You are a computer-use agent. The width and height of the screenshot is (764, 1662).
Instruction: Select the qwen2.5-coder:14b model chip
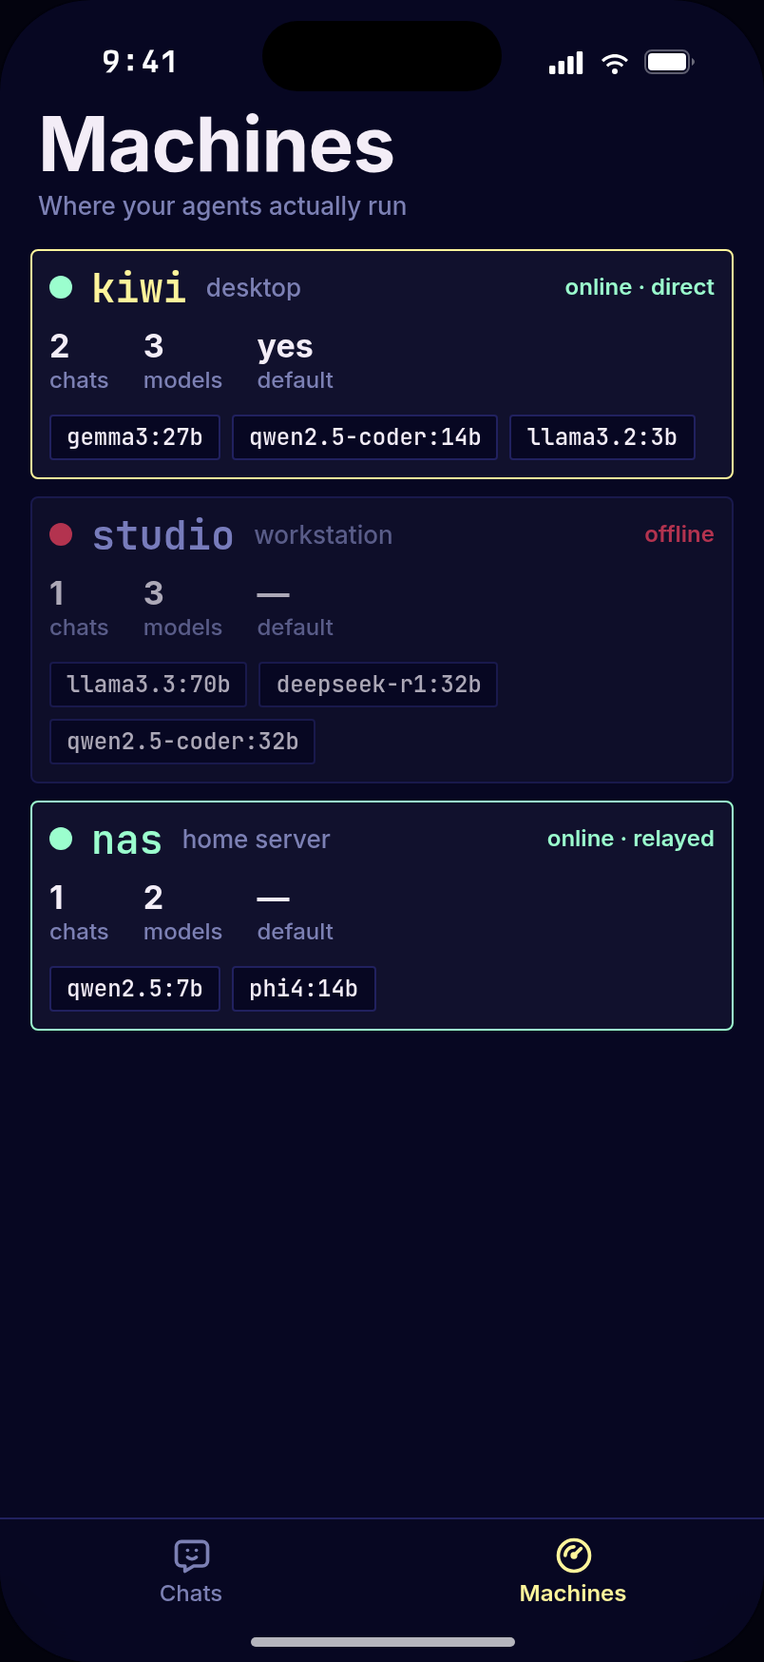point(365,437)
